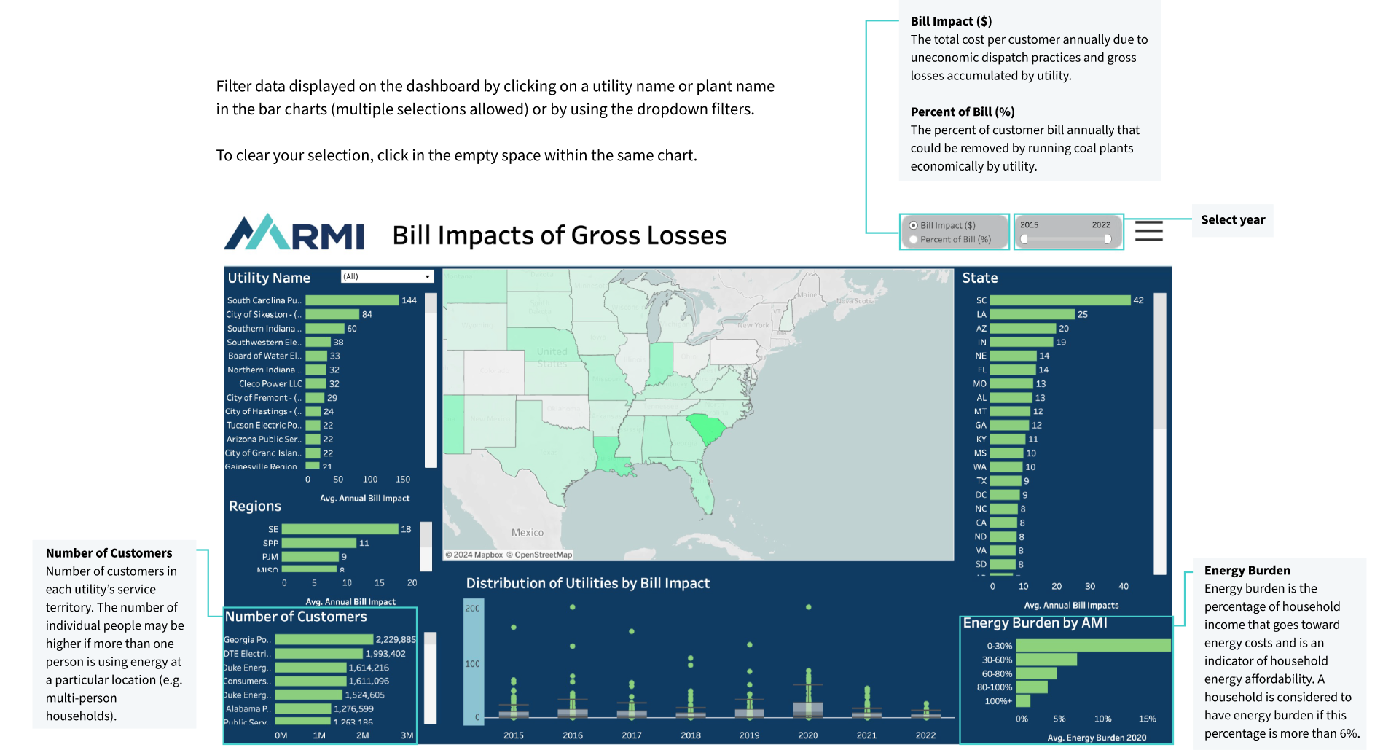Click the State chart vertical scrollbar
This screenshot has height=750, width=1399.
coord(1160,434)
